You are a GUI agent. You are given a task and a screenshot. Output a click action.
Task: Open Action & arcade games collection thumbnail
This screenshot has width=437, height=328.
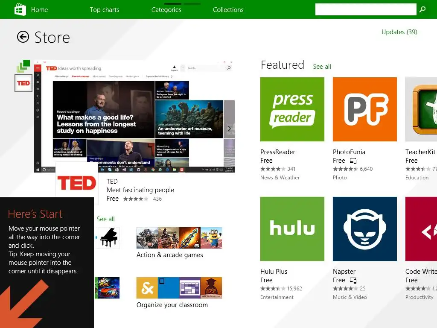tap(179, 237)
